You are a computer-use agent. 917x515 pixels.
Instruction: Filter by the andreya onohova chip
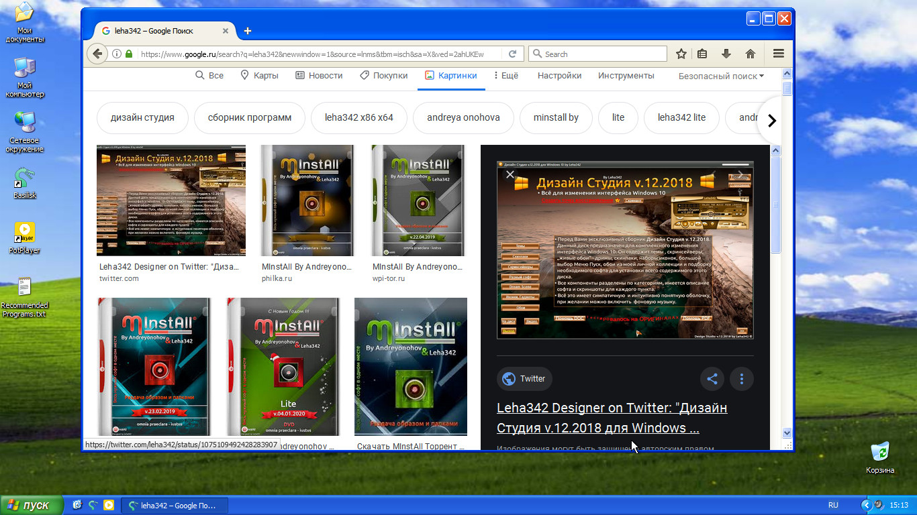pyautogui.click(x=463, y=117)
